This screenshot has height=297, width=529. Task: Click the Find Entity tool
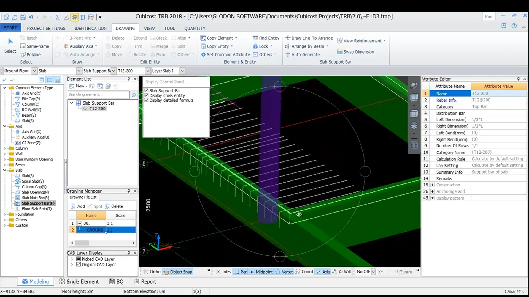pyautogui.click(x=266, y=38)
